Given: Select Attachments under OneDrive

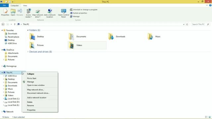Looking at the screenshot, I should (13, 53).
